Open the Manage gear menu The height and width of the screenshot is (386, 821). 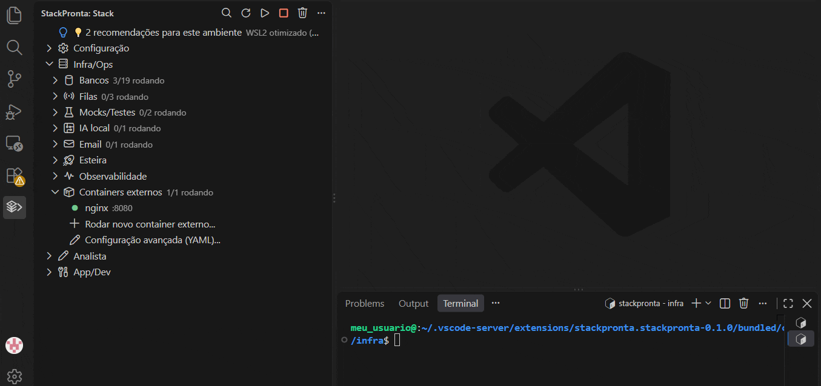[14, 376]
